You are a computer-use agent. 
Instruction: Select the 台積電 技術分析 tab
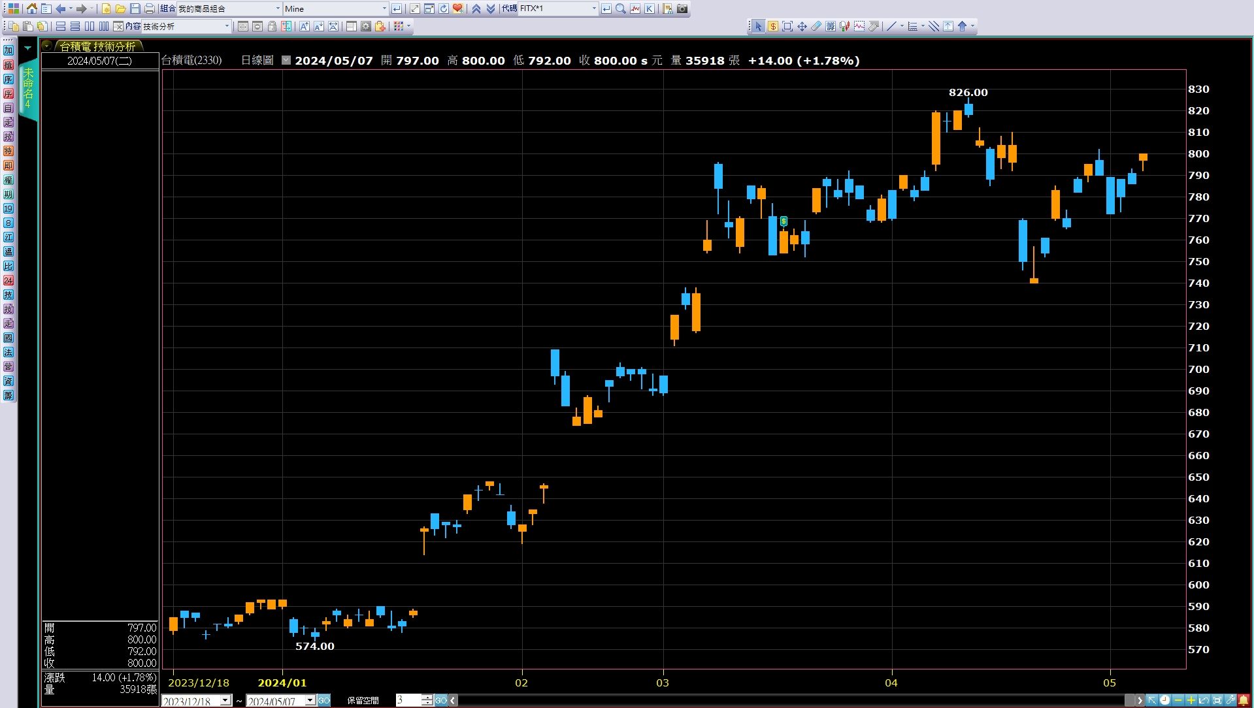pos(97,46)
